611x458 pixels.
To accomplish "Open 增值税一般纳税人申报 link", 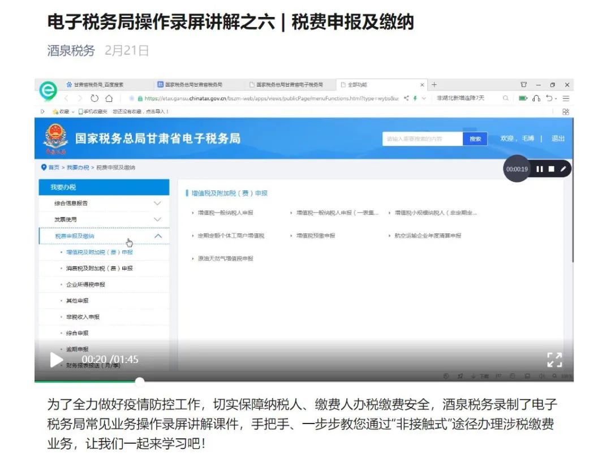I will coord(226,213).
